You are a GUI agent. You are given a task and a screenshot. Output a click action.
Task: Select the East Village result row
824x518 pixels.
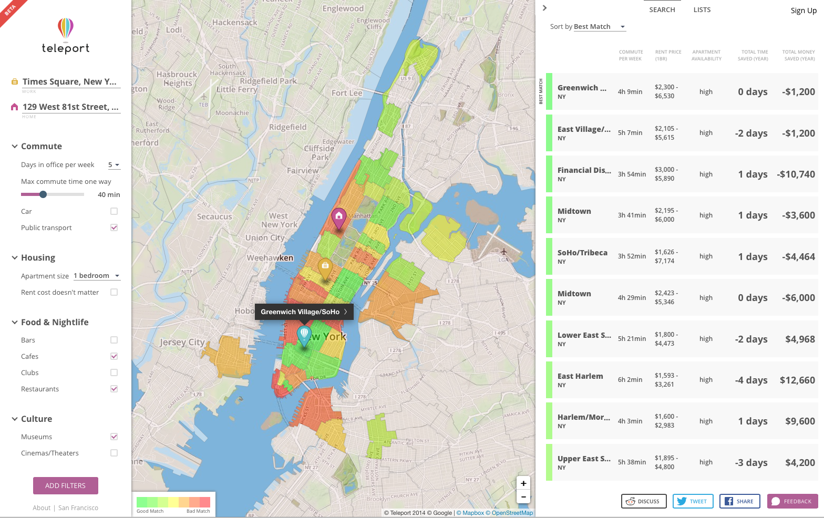click(682, 133)
